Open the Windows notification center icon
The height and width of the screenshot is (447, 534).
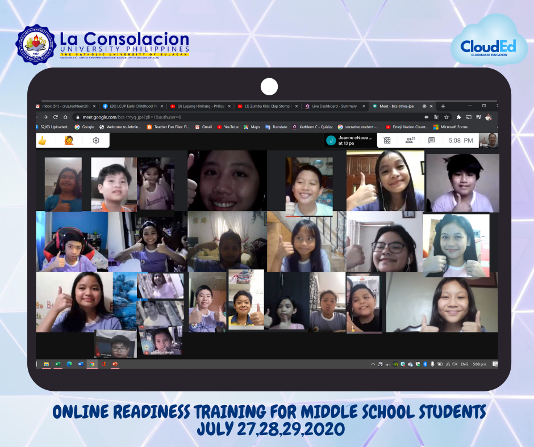[495, 364]
